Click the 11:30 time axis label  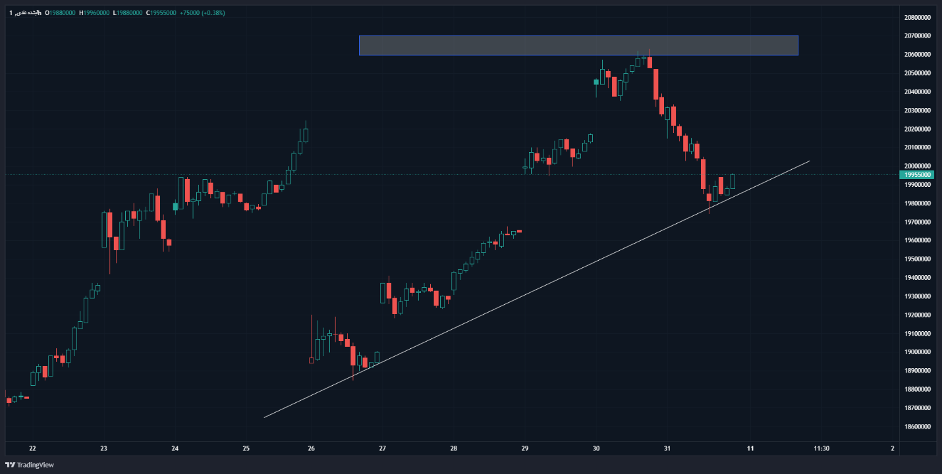821,448
